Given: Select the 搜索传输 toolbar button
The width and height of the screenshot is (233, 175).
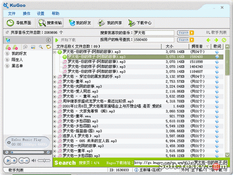Looking at the screenshot, I should (x=50, y=23).
